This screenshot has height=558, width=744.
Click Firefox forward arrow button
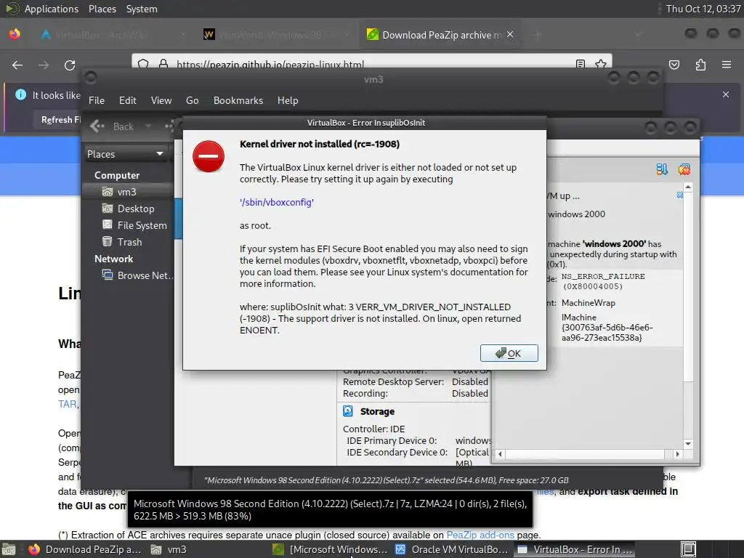pyautogui.click(x=44, y=65)
